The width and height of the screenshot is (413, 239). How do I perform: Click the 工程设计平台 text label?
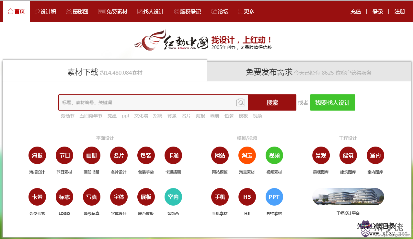[x=348, y=213]
